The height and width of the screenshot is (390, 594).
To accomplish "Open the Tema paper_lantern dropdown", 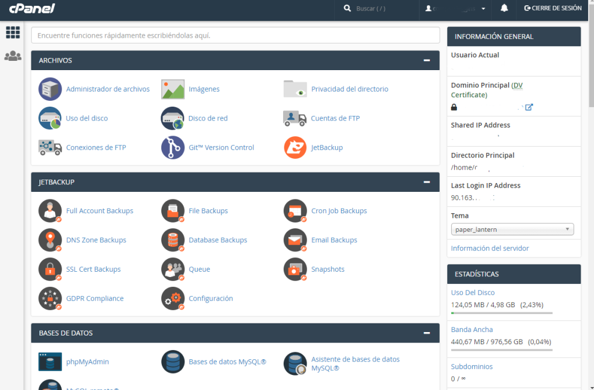I will [x=512, y=229].
